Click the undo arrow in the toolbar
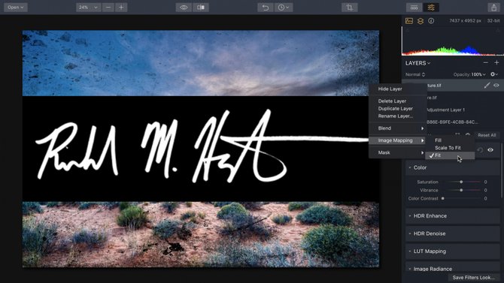This screenshot has width=504, height=283. 266,8
